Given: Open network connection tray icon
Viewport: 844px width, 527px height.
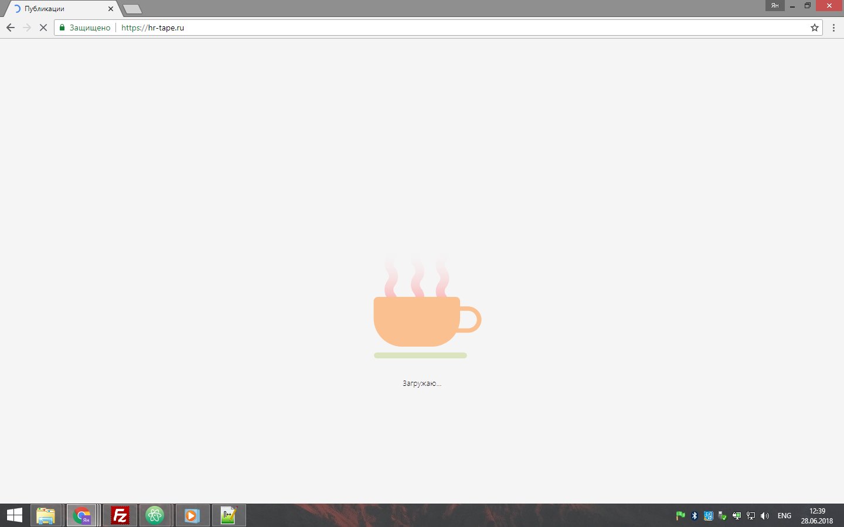Looking at the screenshot, I should tap(751, 516).
